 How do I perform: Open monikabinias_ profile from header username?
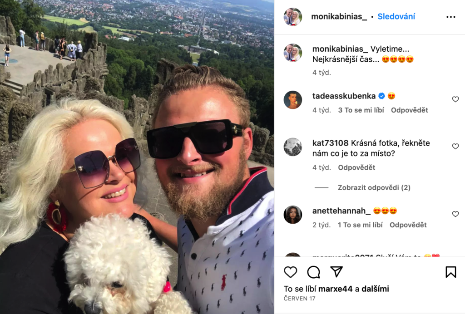click(x=339, y=17)
